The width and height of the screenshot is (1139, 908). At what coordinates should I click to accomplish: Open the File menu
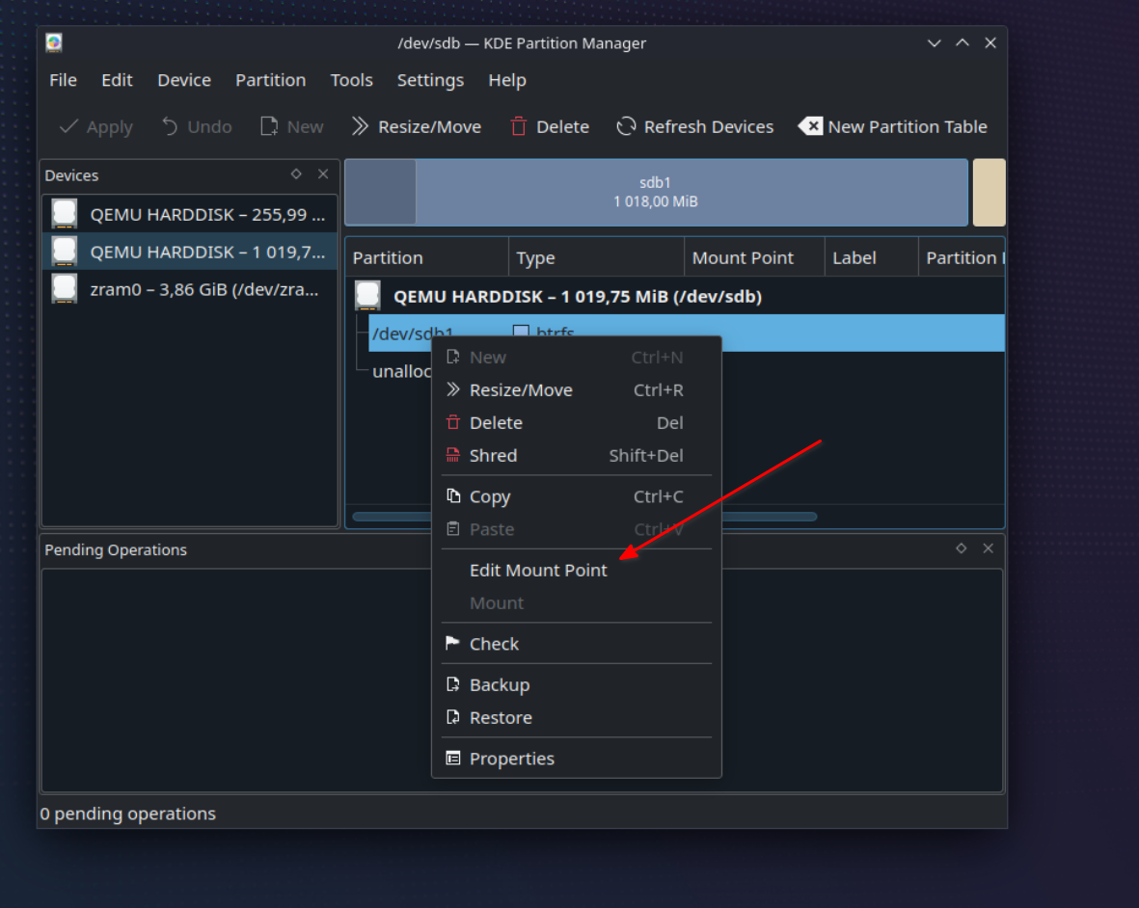point(64,80)
